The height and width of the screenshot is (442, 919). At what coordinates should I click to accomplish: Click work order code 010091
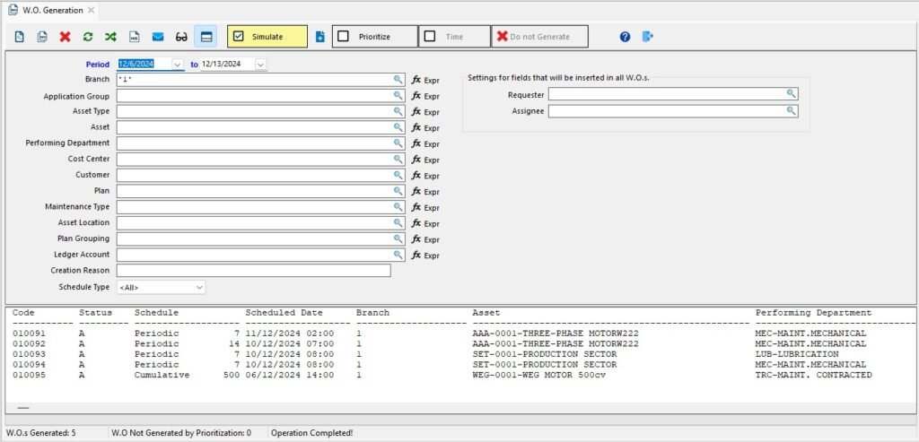pyautogui.click(x=29, y=334)
